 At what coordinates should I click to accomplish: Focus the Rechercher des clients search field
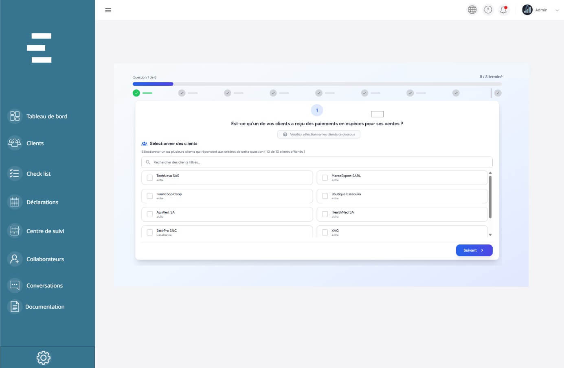click(317, 162)
